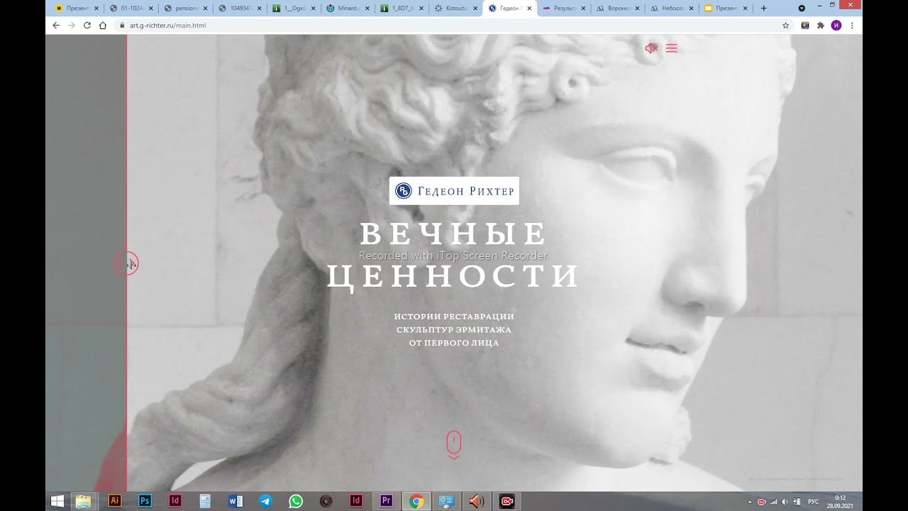Click the red circular slider handle on the left edge
The image size is (908, 511).
point(127,264)
